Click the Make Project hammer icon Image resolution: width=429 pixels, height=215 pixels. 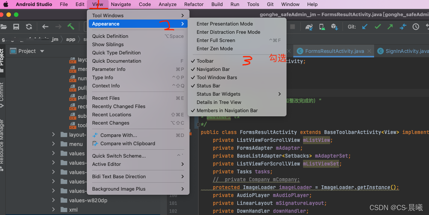tap(71, 27)
